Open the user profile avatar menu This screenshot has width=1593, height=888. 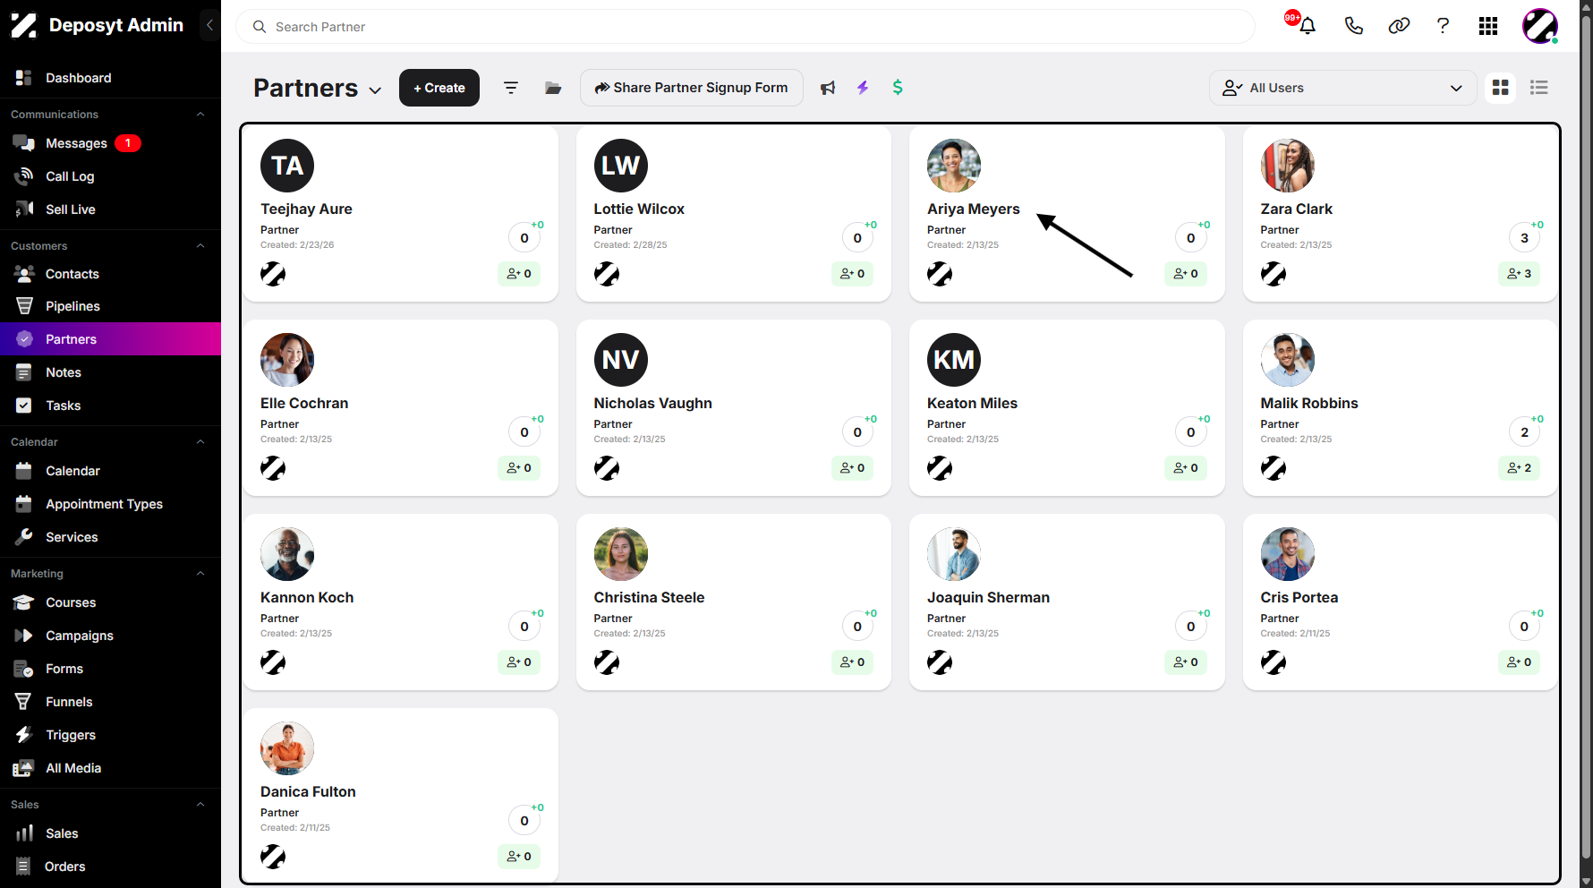click(x=1540, y=26)
